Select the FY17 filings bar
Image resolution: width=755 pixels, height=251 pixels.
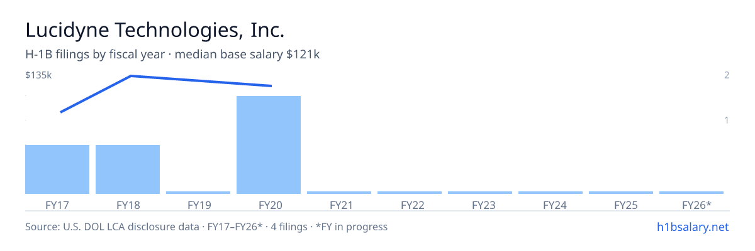57,169
